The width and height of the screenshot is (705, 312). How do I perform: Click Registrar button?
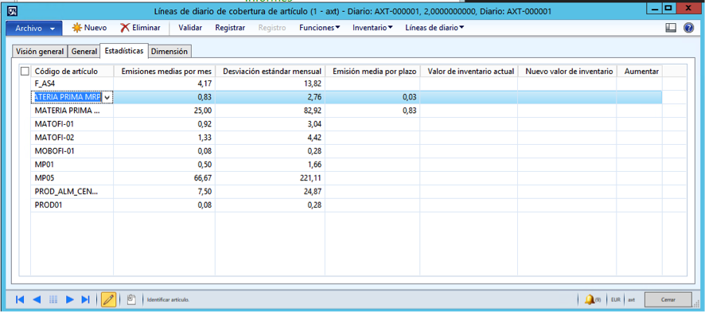[x=230, y=28]
